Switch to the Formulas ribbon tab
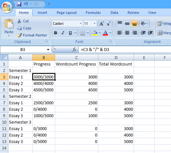171x153 pixels. 93,13
